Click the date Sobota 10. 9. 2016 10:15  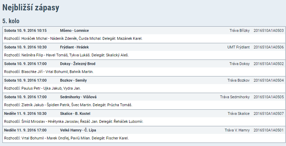coord(25,30)
